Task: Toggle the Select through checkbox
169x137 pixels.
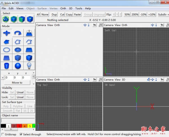Action: tap(21, 134)
